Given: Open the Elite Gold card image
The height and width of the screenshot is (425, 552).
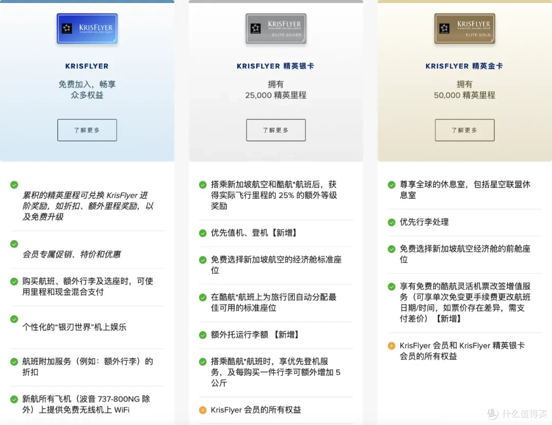Looking at the screenshot, I should pos(464,29).
